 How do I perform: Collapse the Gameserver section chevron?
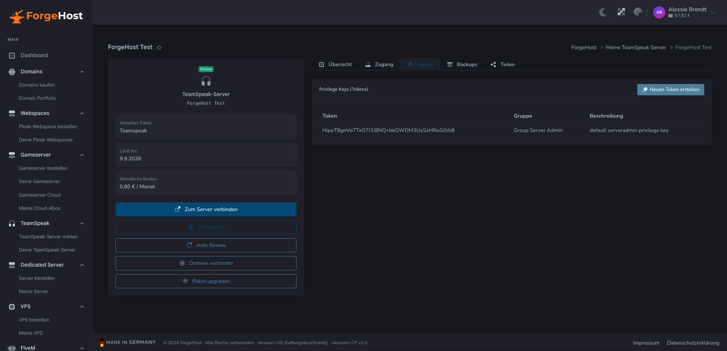pos(82,155)
